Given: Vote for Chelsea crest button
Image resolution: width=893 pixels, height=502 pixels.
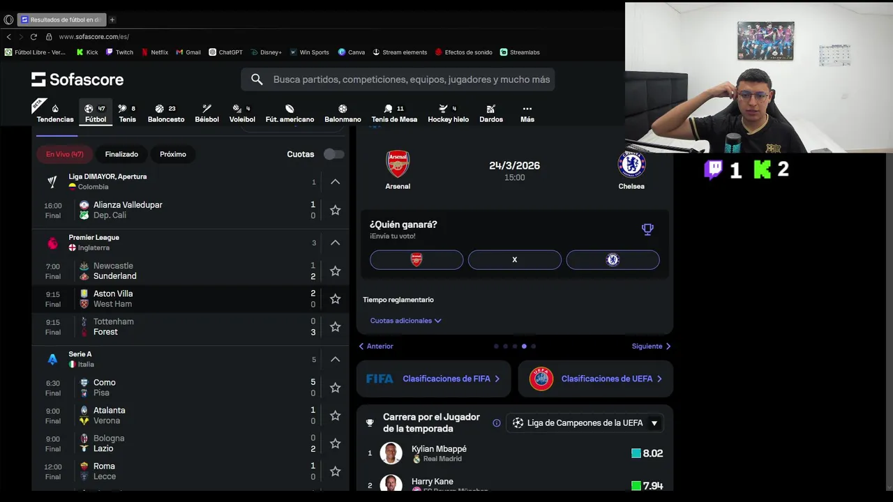Looking at the screenshot, I should tap(613, 259).
